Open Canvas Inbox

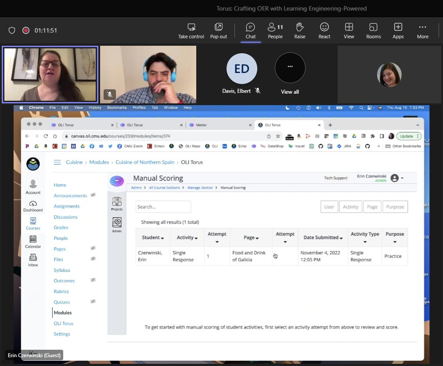click(x=33, y=260)
